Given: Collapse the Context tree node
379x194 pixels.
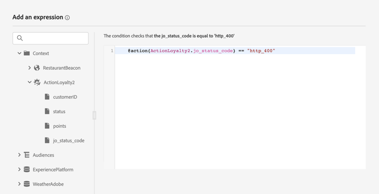Looking at the screenshot, I should [19, 53].
